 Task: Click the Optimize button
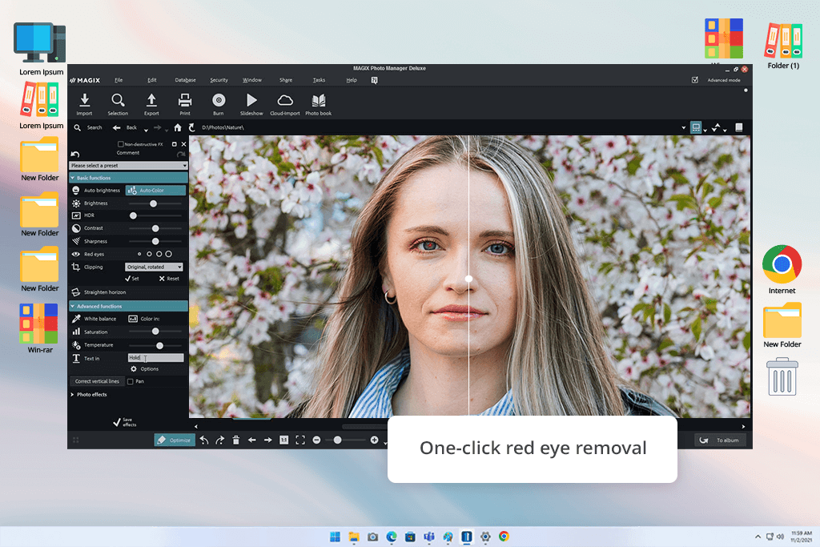pos(175,440)
